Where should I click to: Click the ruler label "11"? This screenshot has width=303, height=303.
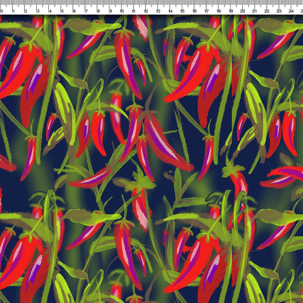pyautogui.click(x=134, y=11)
